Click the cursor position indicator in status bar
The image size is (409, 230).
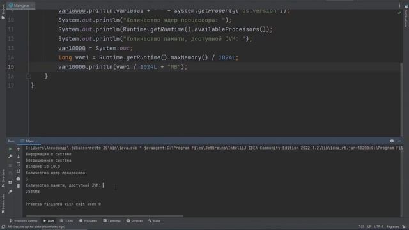tap(361, 227)
